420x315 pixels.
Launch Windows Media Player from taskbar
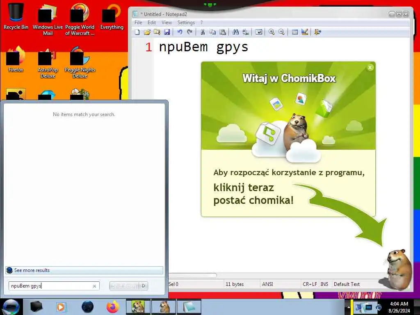click(61, 307)
